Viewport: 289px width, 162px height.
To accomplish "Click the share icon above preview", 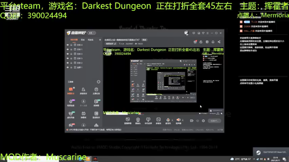I will (219, 42).
